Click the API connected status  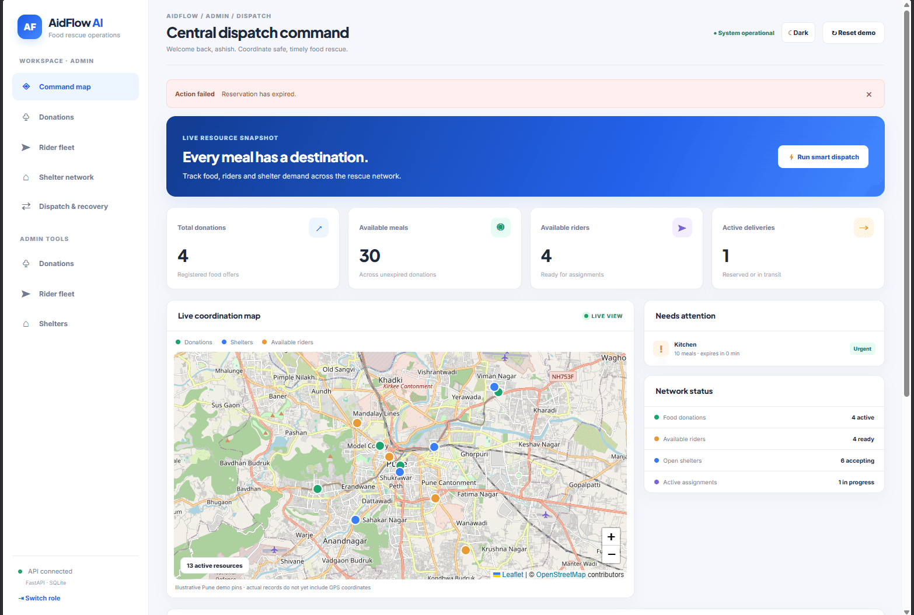pos(46,572)
